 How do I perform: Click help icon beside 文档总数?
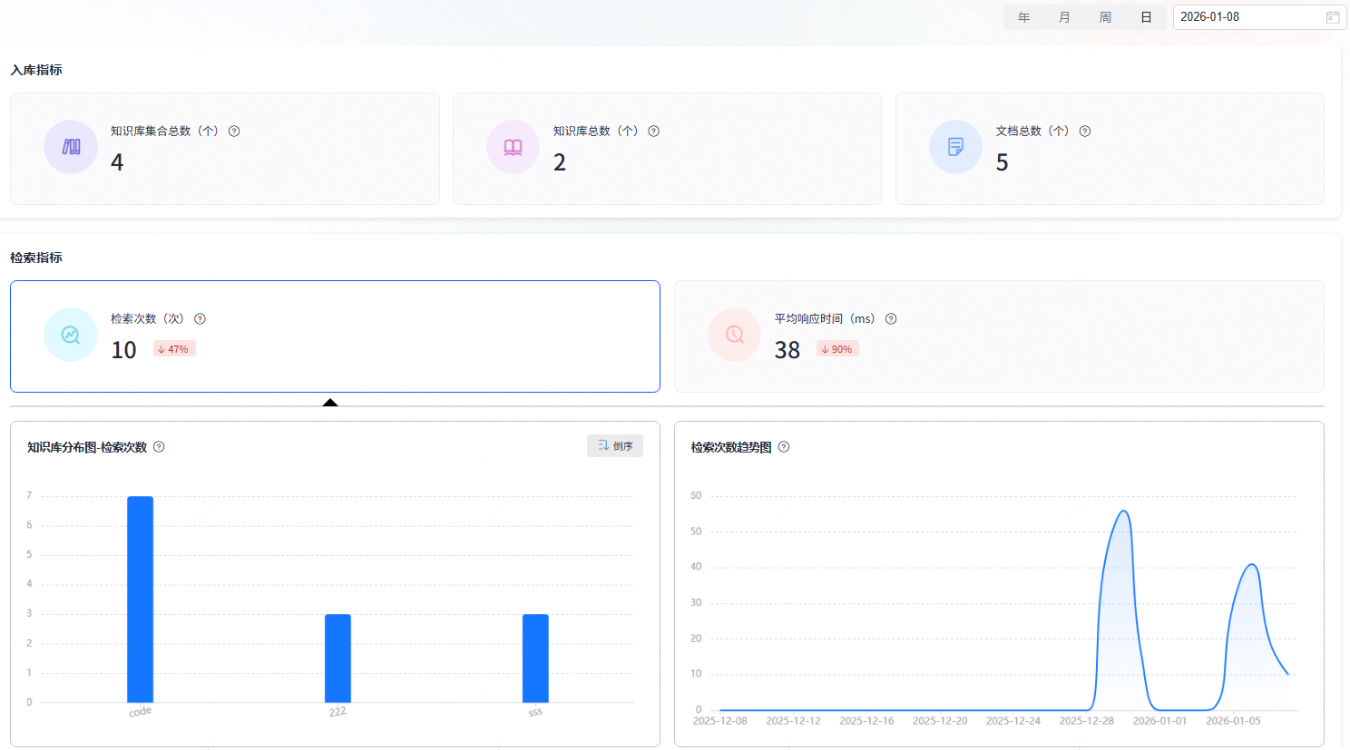click(1085, 131)
